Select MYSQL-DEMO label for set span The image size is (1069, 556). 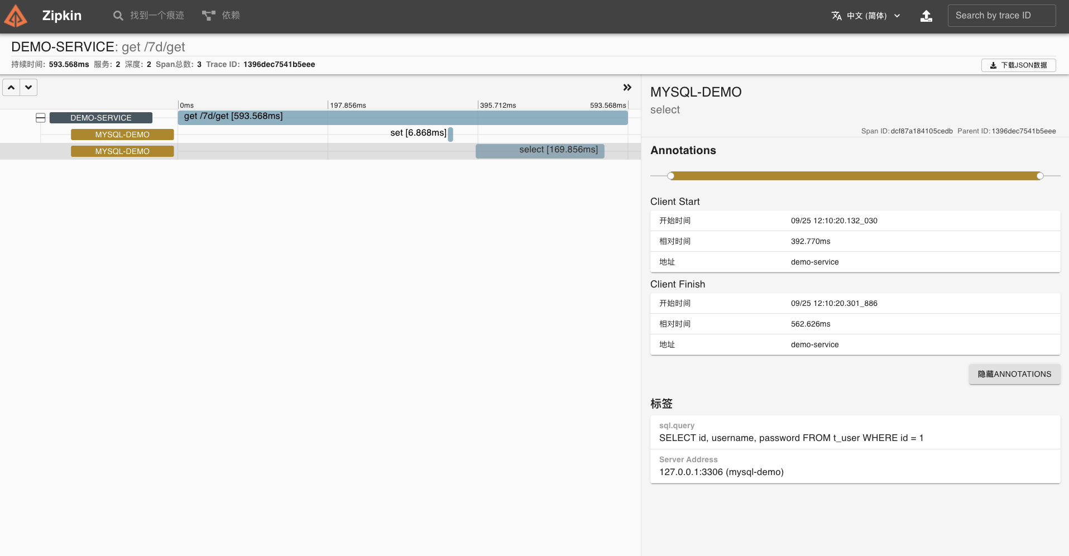[122, 135]
